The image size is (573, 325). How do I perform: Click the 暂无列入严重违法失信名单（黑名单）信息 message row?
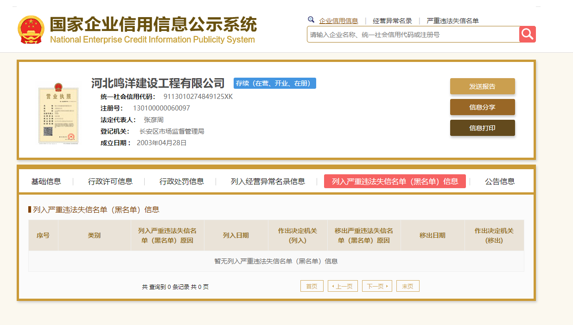276,261
